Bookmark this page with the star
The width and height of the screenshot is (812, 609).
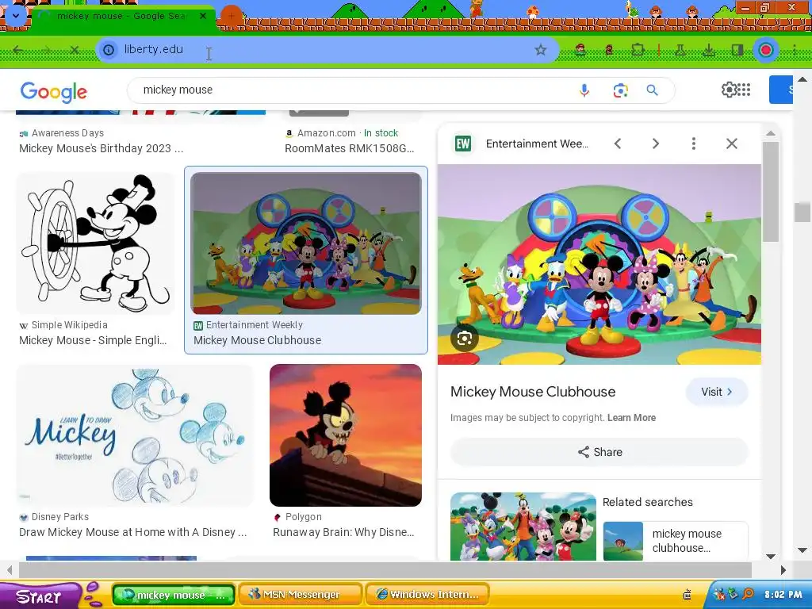541,50
